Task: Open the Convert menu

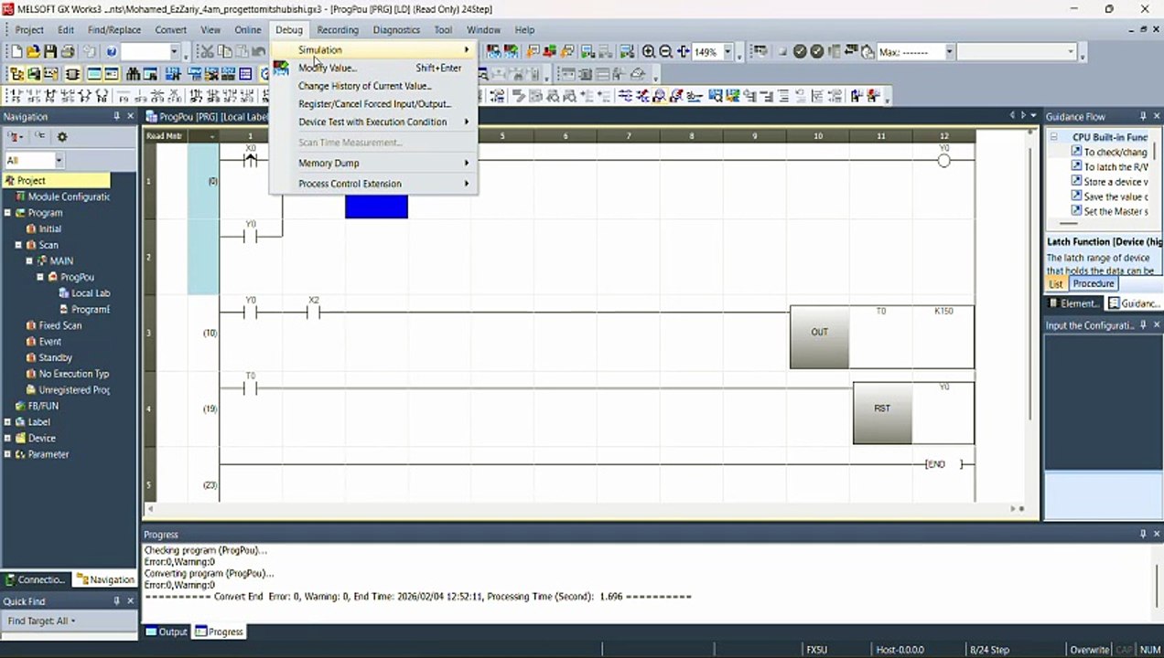Action: (x=170, y=29)
